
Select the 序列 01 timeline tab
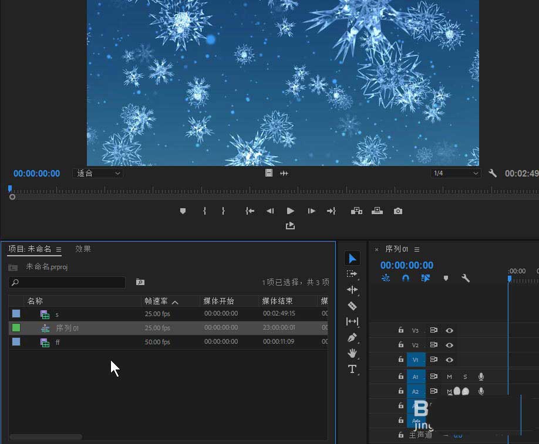397,249
